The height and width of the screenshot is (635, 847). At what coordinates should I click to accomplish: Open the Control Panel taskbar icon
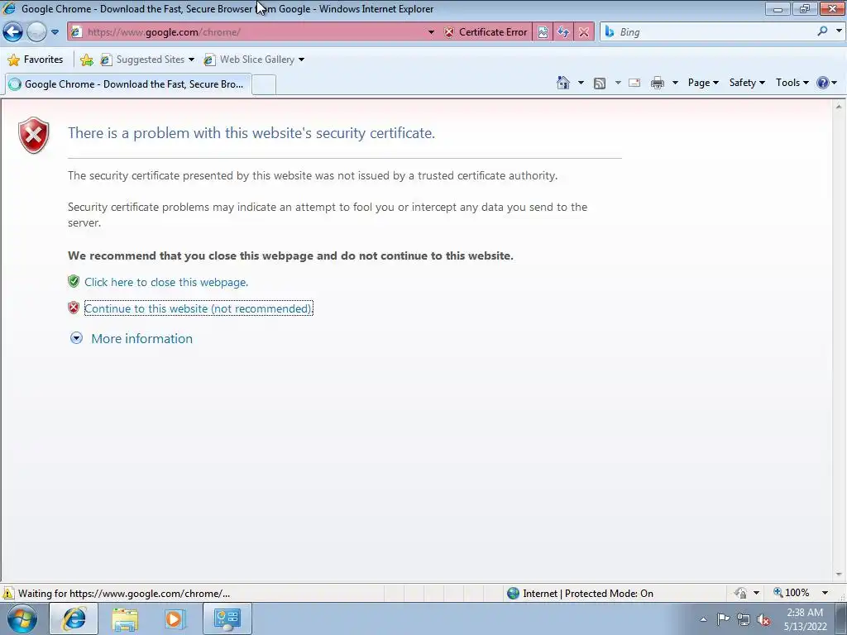(227, 618)
